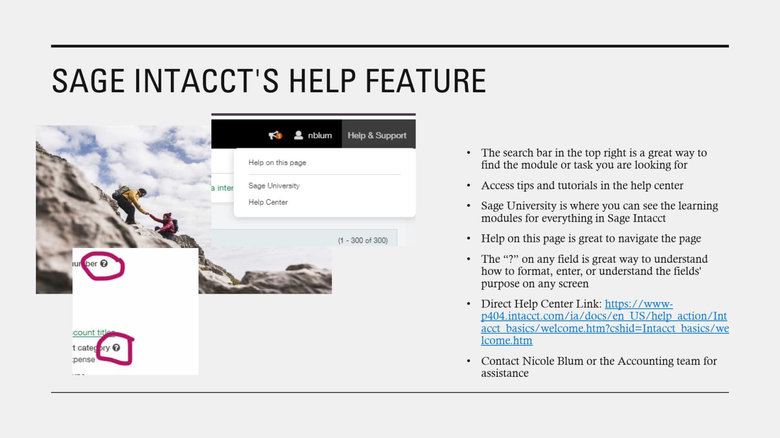The height and width of the screenshot is (438, 780).
Task: Click the help icon next to category field
Action: click(116, 348)
